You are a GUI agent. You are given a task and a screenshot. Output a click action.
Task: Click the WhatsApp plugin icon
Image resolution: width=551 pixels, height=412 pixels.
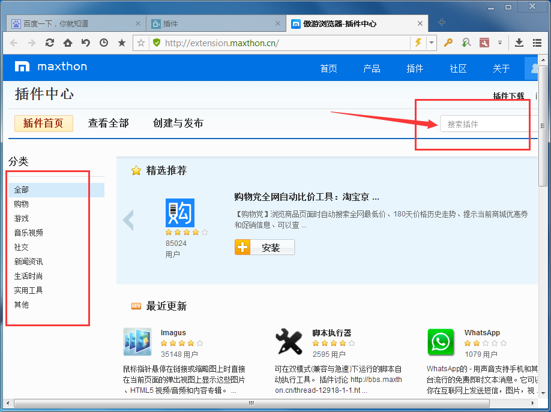click(x=441, y=342)
